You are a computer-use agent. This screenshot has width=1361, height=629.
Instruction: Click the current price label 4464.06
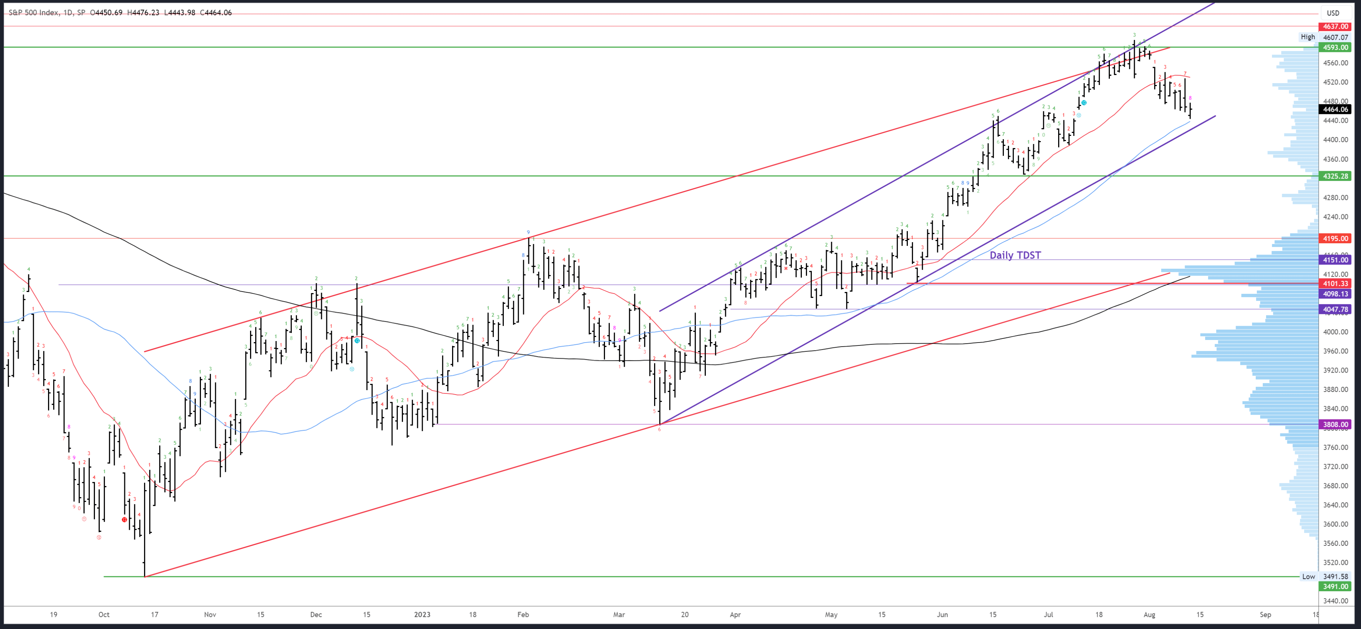click(1335, 109)
